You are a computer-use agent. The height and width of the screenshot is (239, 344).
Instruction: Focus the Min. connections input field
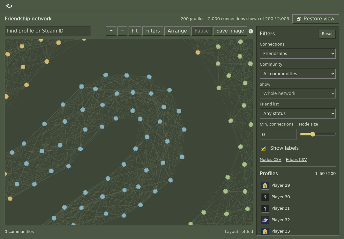point(278,134)
